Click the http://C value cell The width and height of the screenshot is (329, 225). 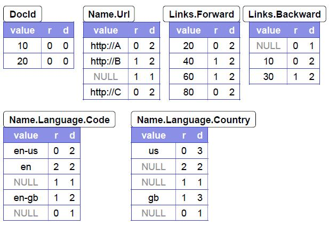(x=106, y=92)
